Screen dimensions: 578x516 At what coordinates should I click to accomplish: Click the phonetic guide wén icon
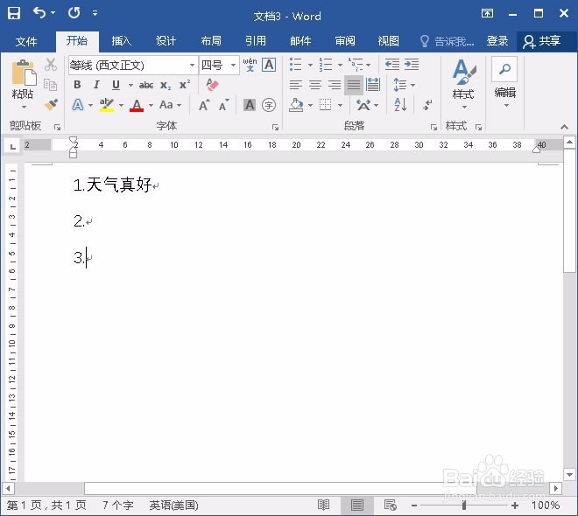point(250,65)
